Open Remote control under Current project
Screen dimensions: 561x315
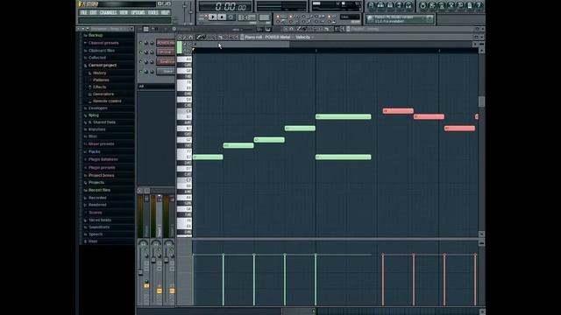[x=107, y=101]
